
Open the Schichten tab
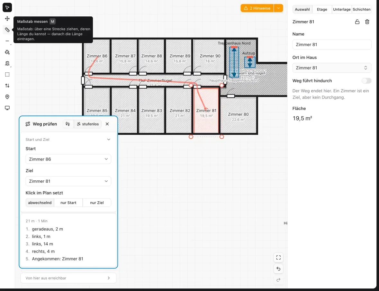click(362, 9)
